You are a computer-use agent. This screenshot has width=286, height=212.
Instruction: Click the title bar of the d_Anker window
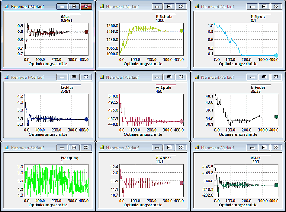point(131,147)
